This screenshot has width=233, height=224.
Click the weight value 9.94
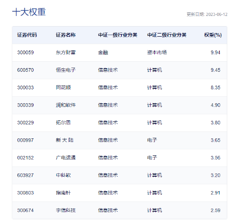point(215,53)
